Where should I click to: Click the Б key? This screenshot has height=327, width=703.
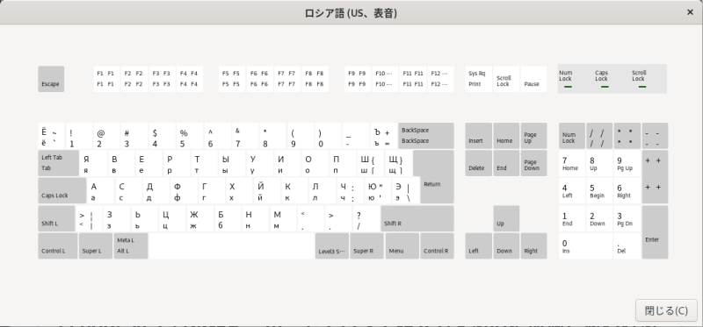(x=228, y=219)
